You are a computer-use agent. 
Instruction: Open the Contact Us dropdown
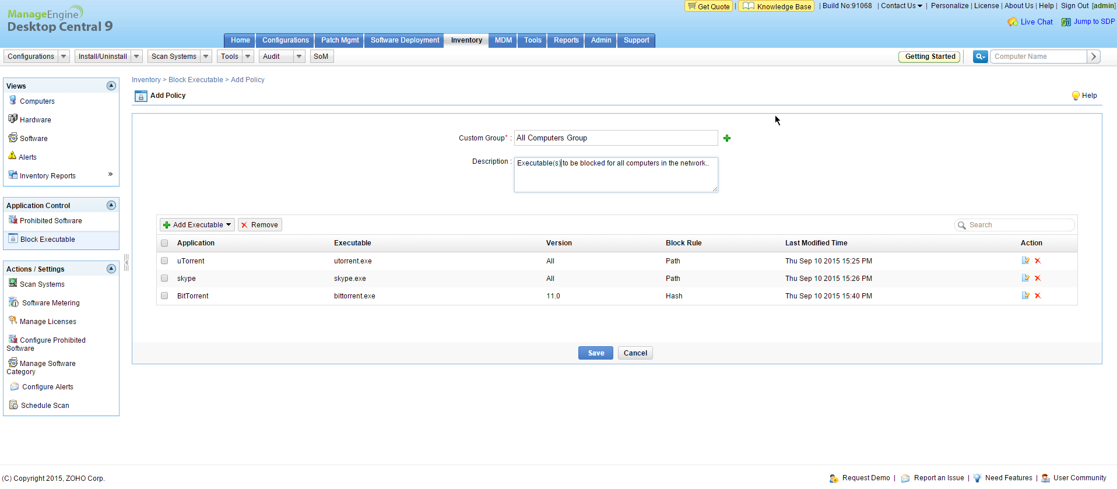901,6
